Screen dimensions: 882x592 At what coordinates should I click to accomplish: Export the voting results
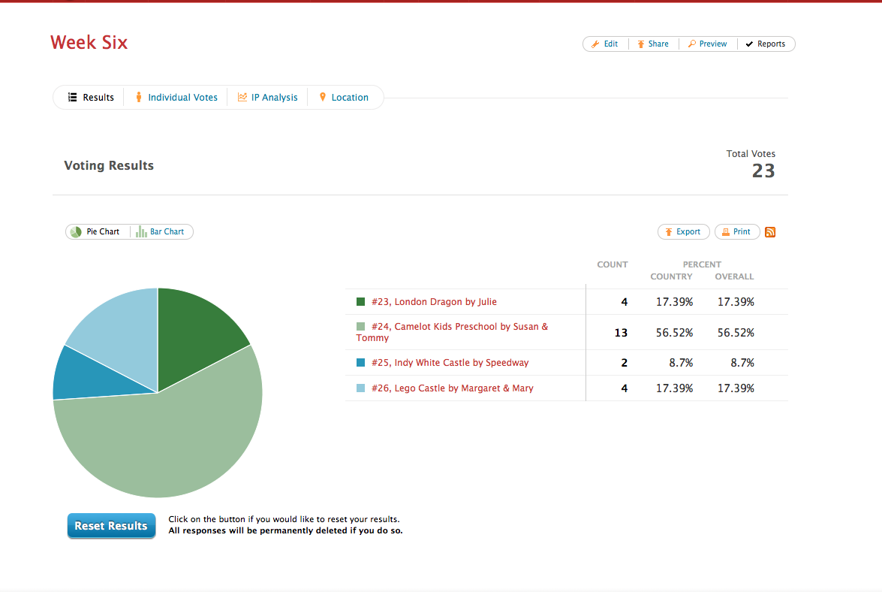click(683, 232)
